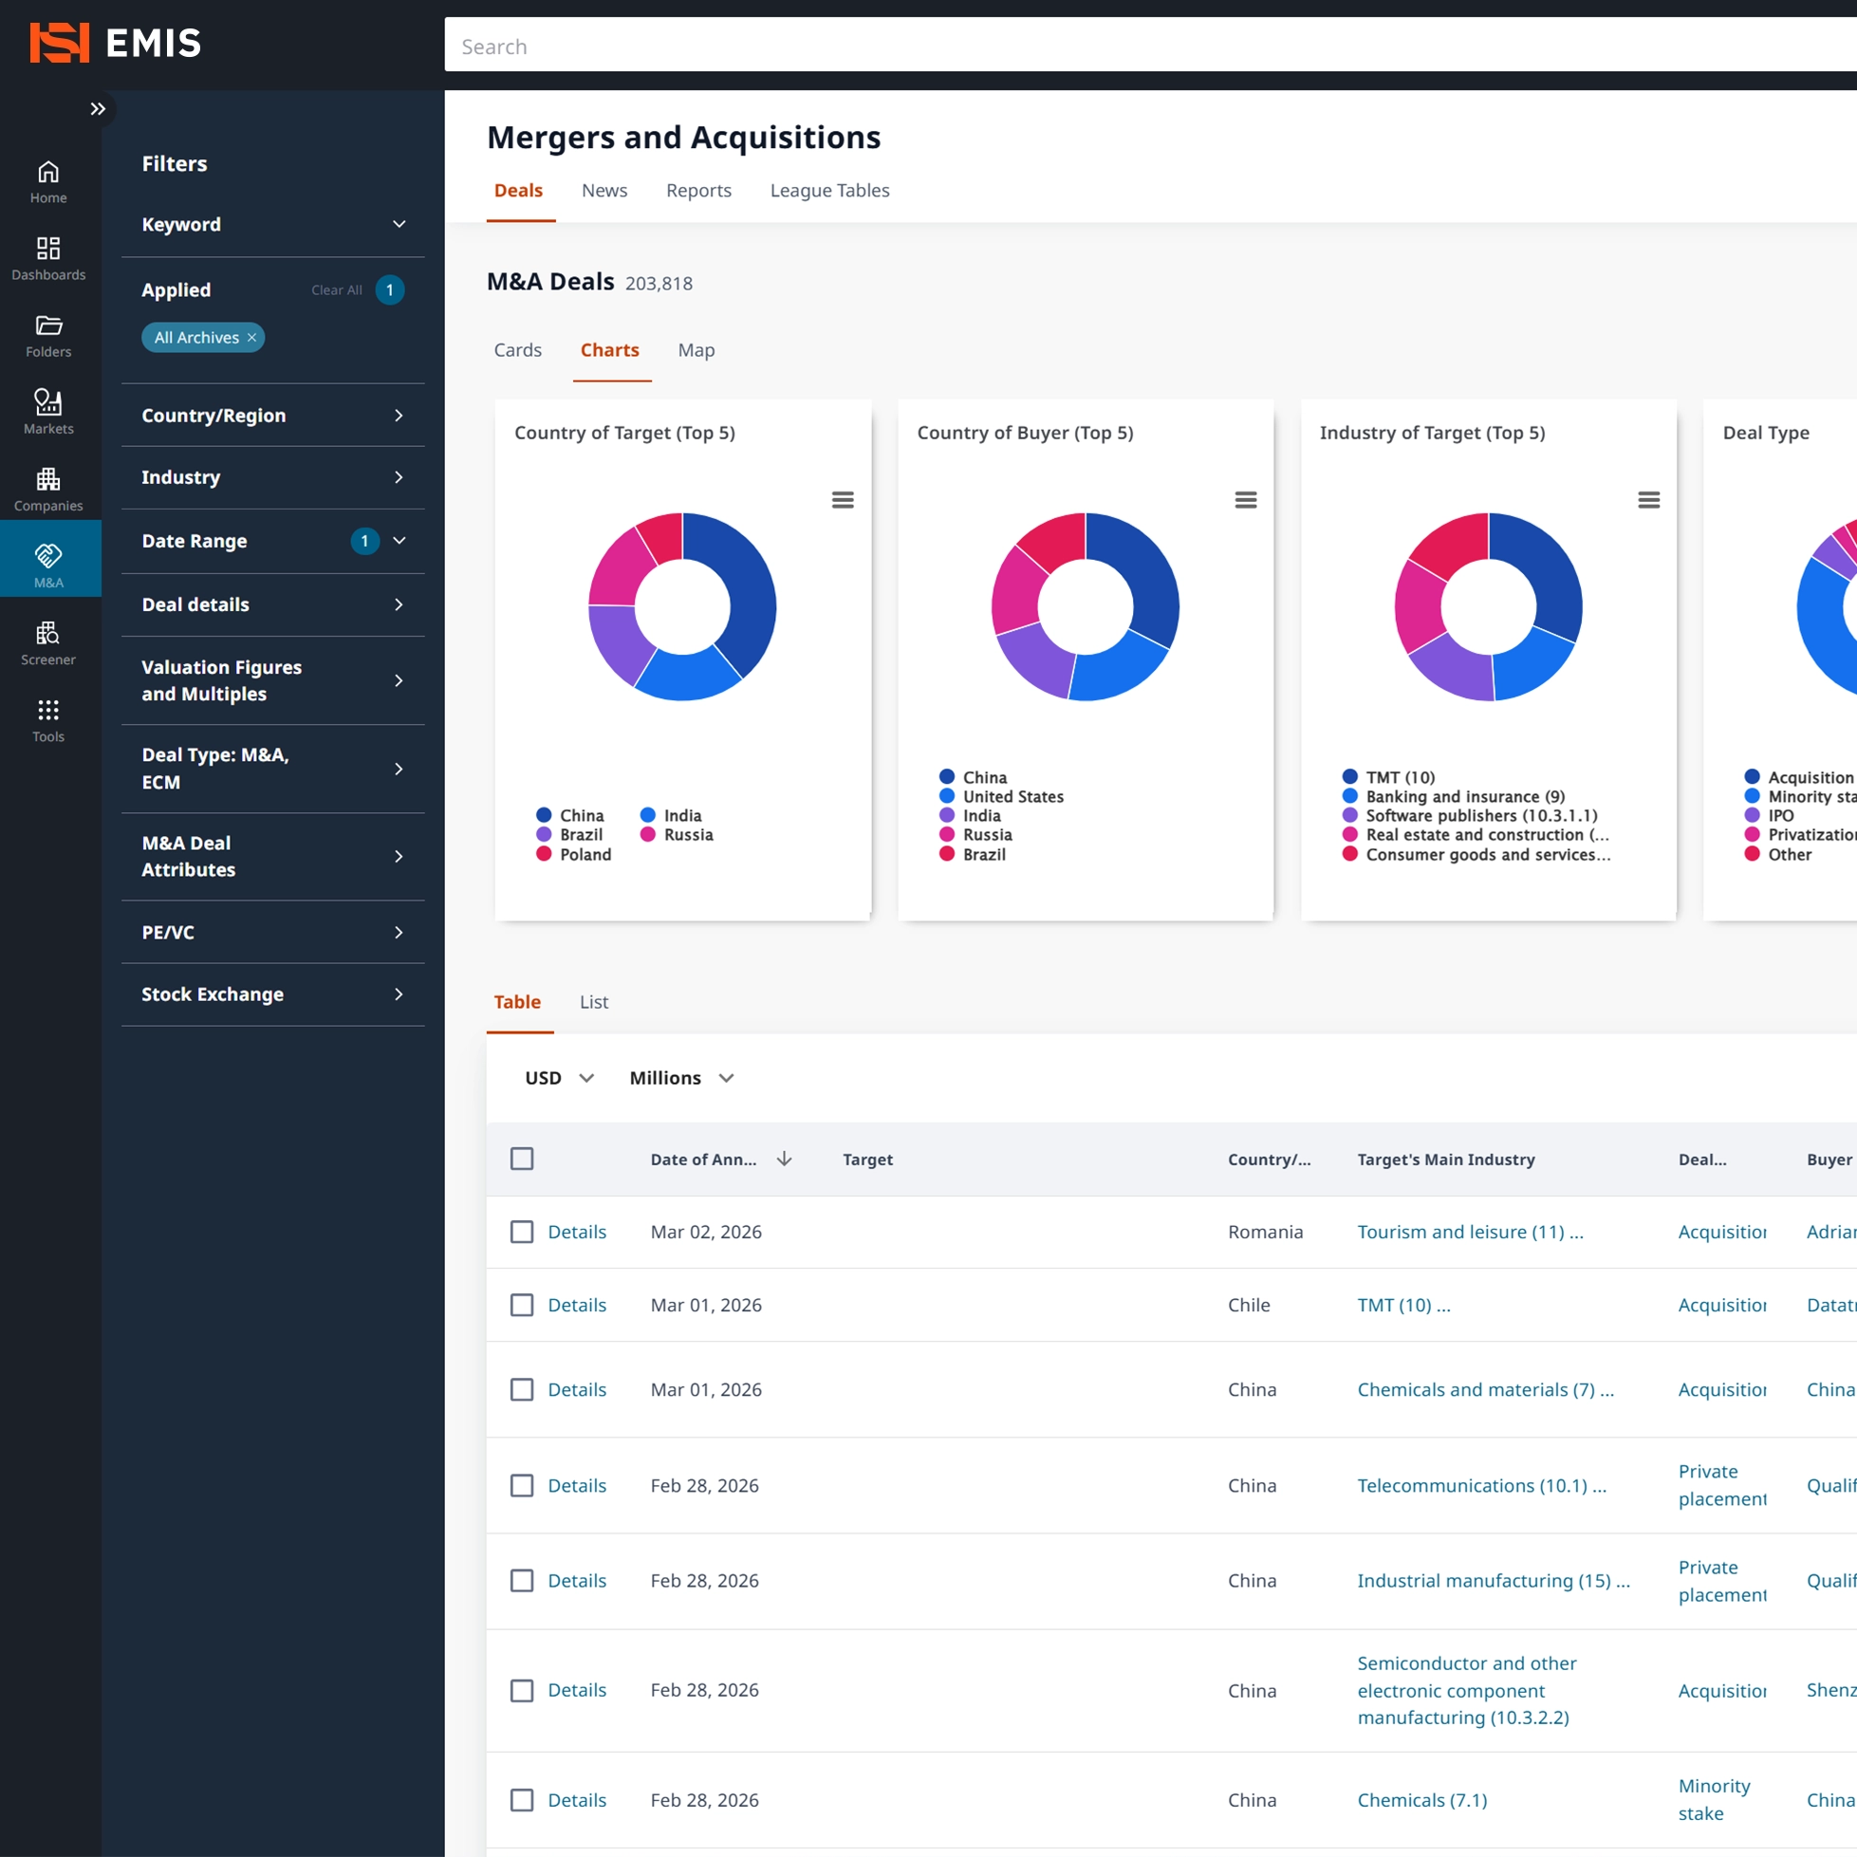Open the USD currency dropdown
1857x1857 pixels.
560,1079
